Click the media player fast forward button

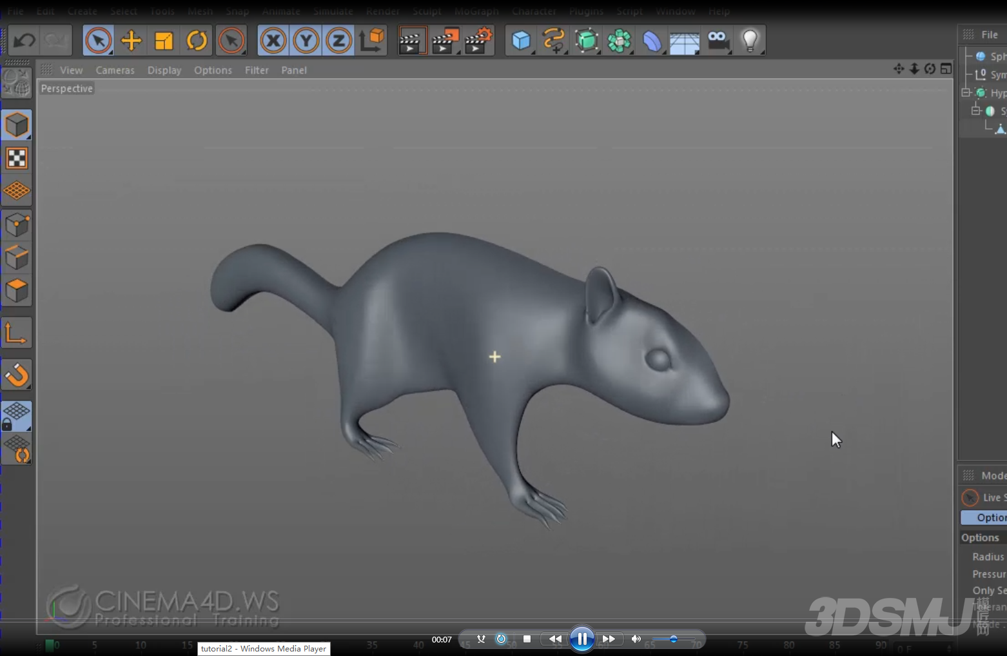[x=608, y=639]
